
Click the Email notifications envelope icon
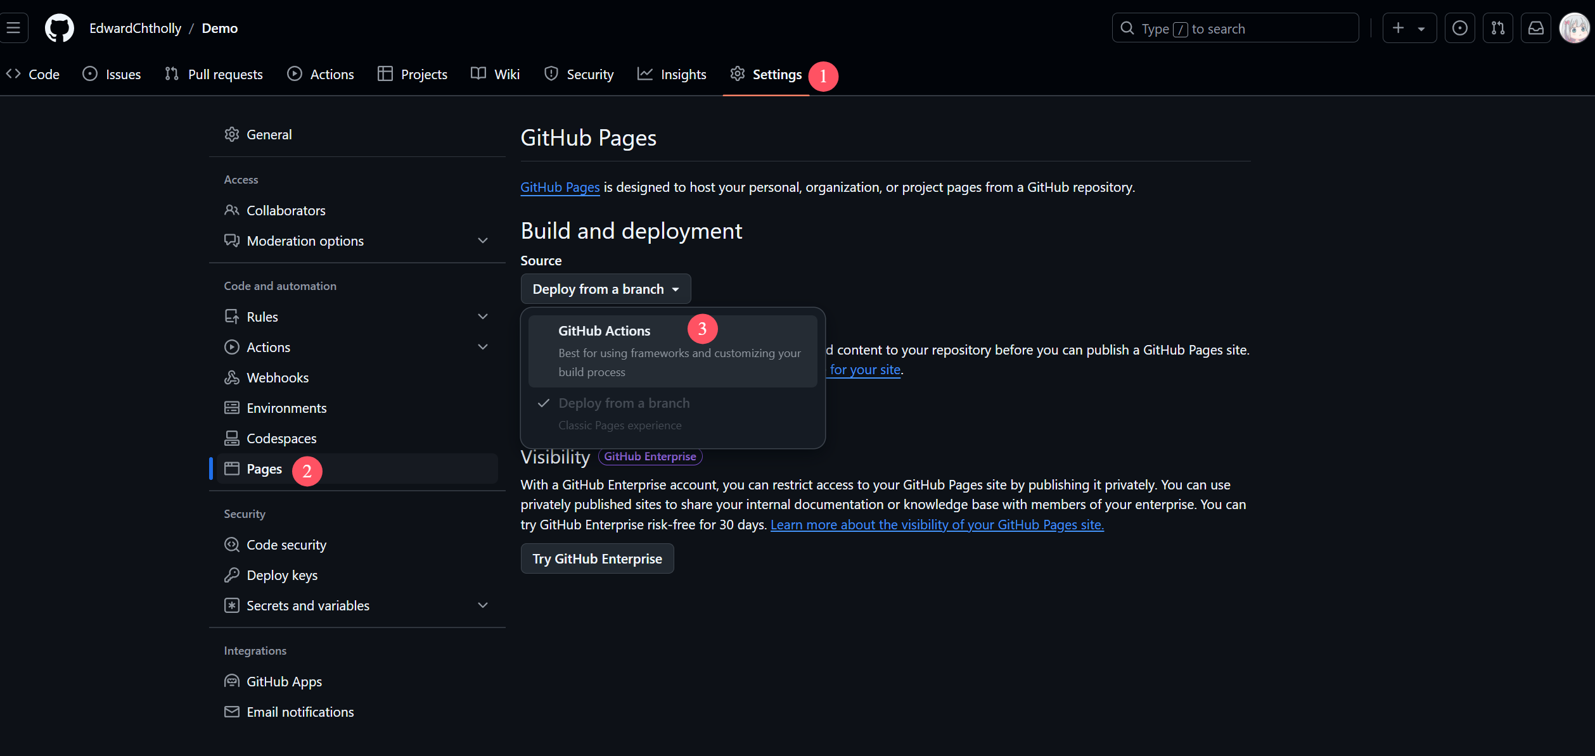pos(232,712)
